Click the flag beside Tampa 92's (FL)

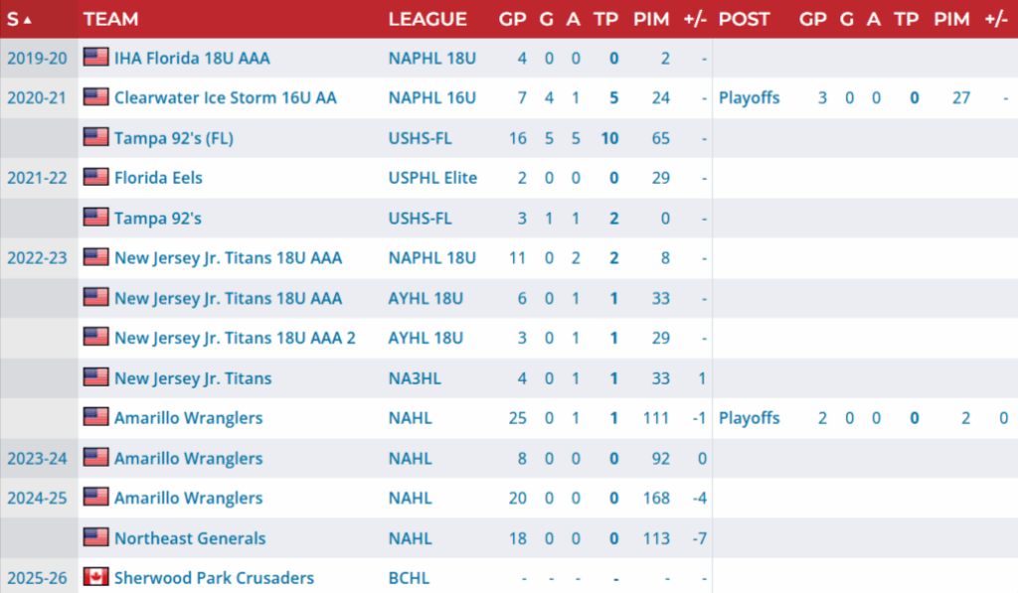coord(96,137)
